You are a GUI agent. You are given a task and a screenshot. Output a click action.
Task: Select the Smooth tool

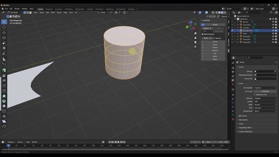point(4,106)
